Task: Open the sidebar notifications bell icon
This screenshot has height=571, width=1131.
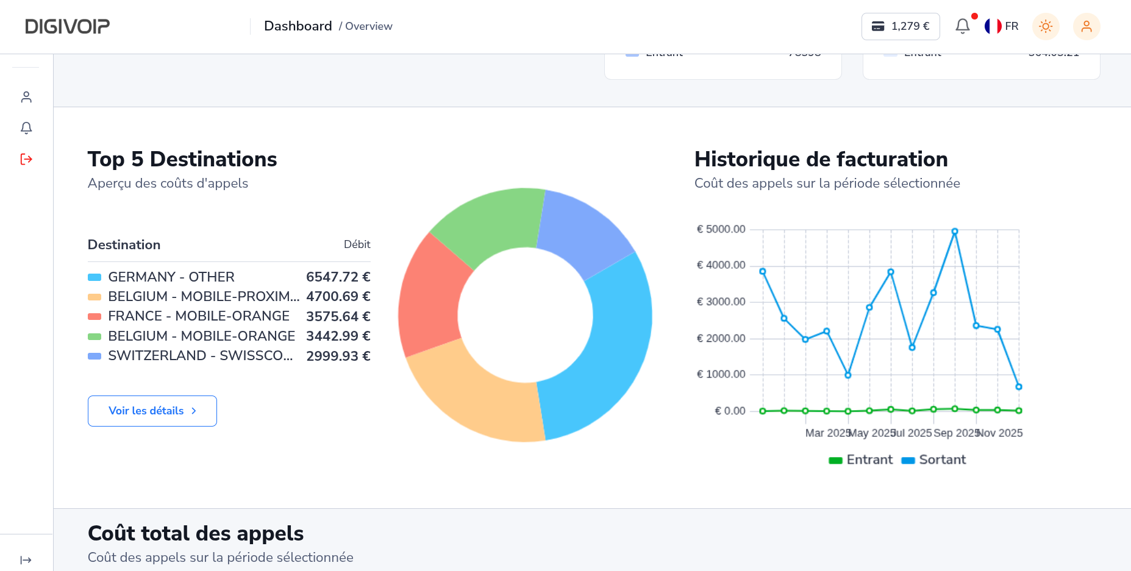Action: tap(26, 128)
